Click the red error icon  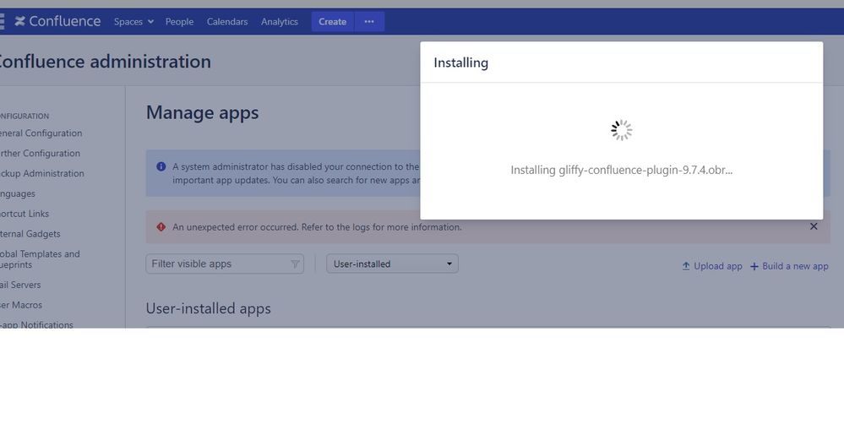tap(161, 227)
